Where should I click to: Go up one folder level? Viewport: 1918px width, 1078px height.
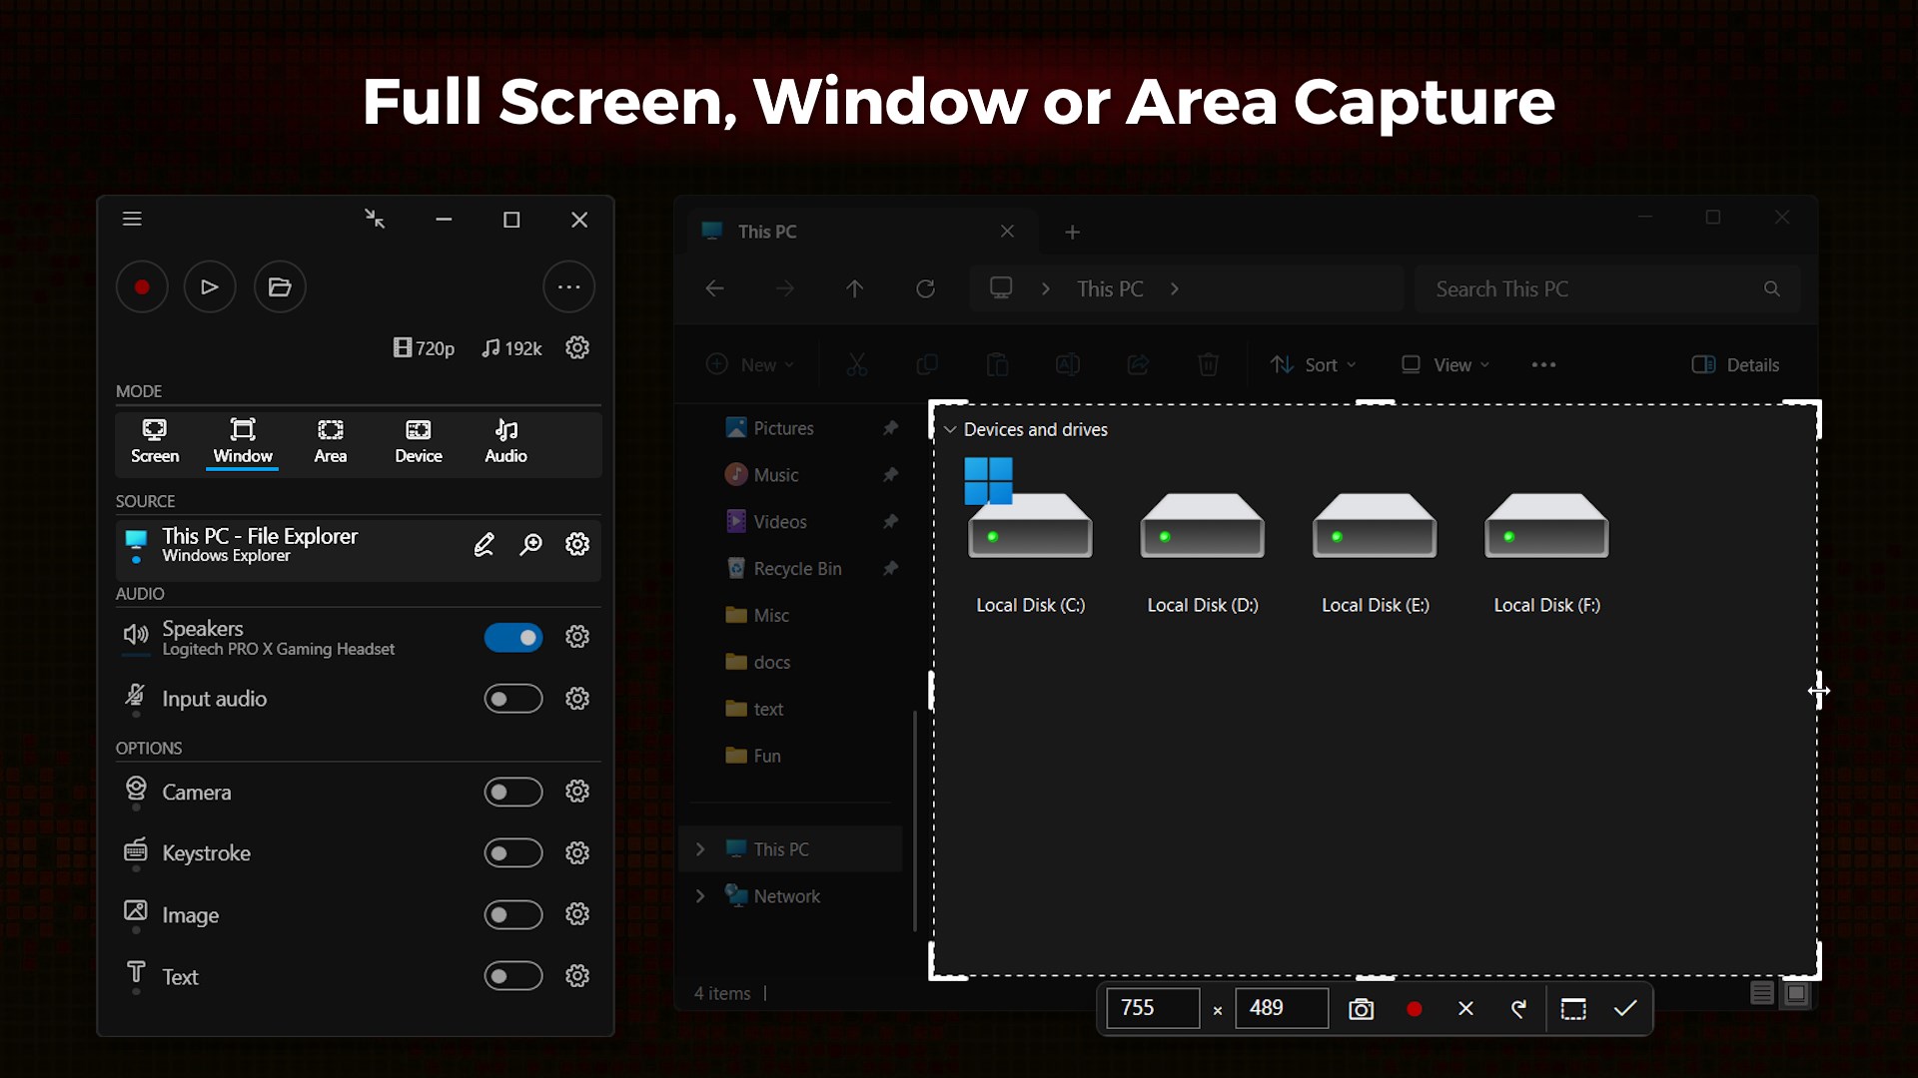tap(855, 289)
